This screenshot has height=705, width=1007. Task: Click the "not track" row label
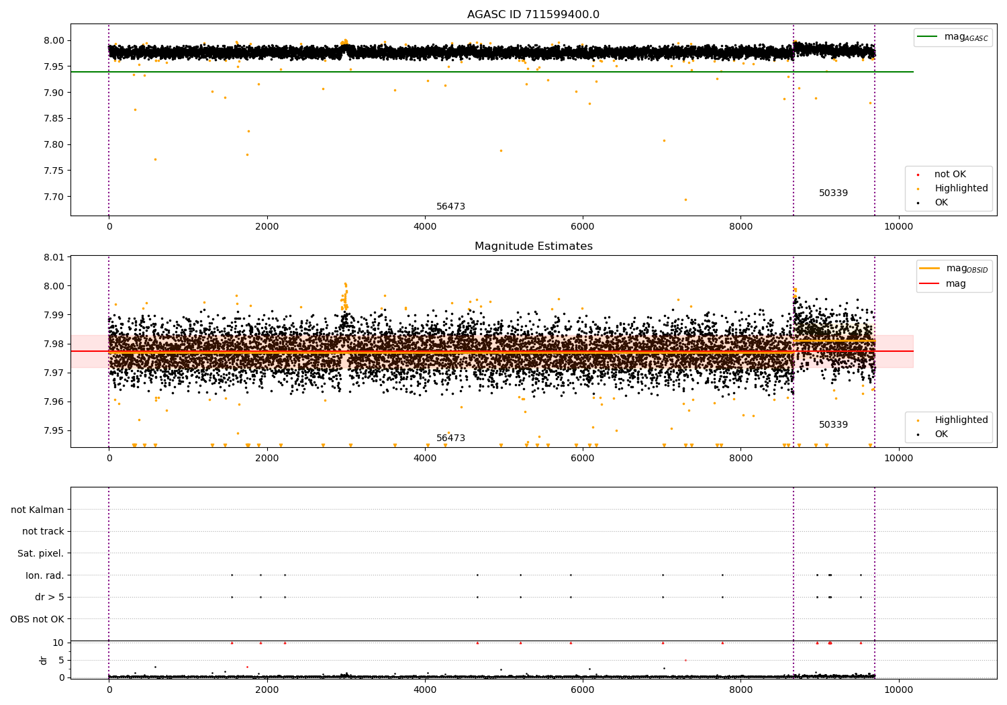click(x=43, y=532)
